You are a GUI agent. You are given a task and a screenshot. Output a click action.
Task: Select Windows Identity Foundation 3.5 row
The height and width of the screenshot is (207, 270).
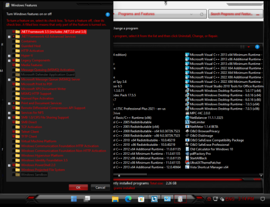pyautogui.click(x=44, y=160)
